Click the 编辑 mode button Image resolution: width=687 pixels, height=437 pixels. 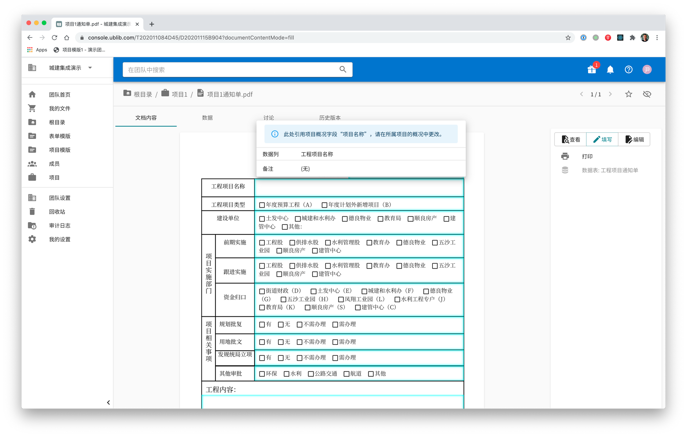point(634,140)
